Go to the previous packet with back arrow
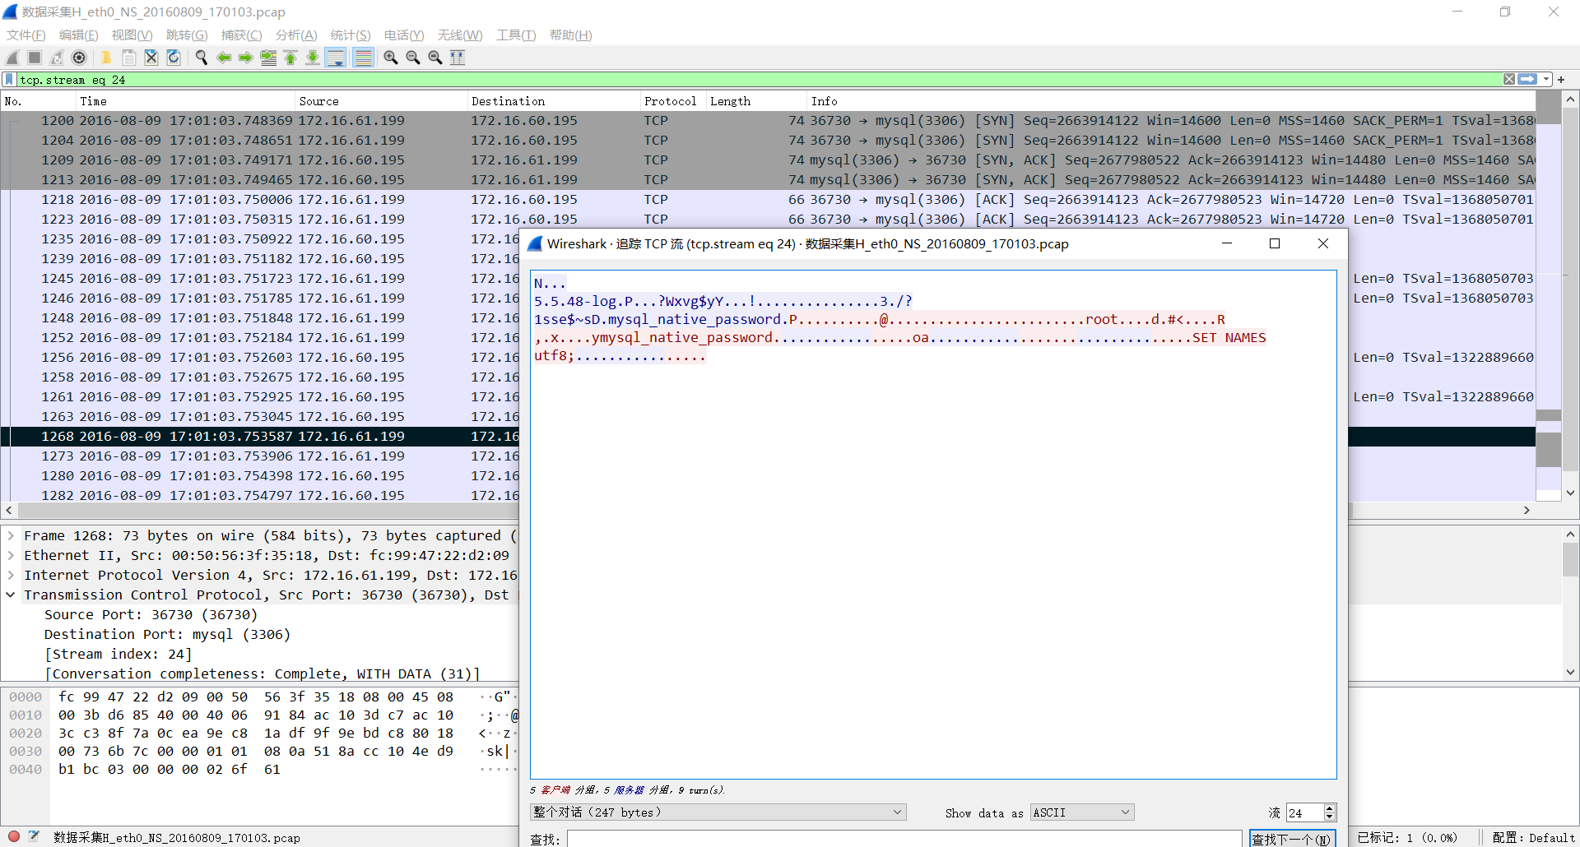Image resolution: width=1580 pixels, height=847 pixels. coord(223,58)
